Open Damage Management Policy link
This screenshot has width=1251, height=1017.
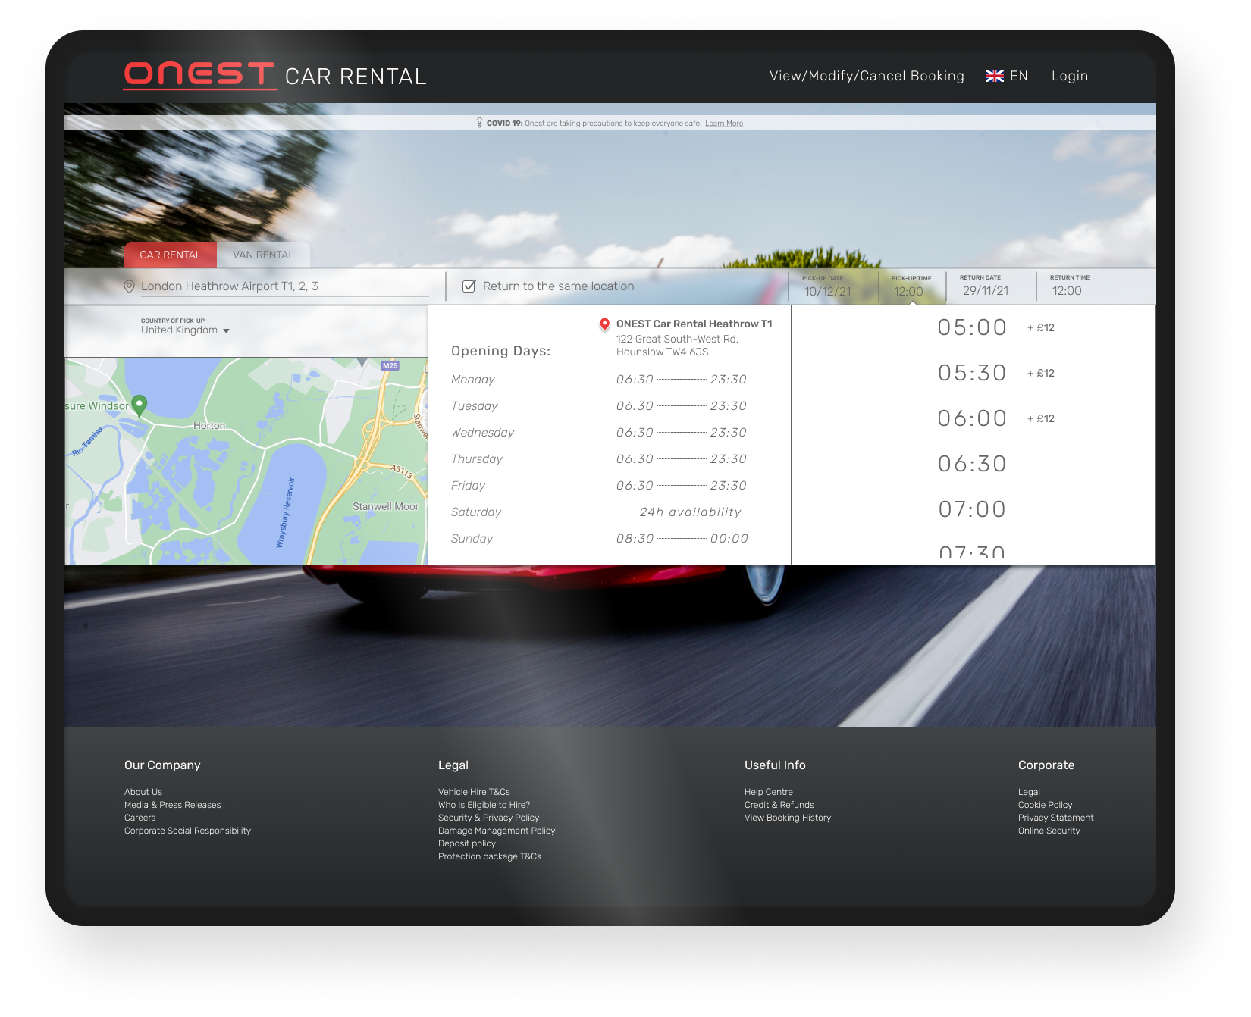tap(497, 831)
